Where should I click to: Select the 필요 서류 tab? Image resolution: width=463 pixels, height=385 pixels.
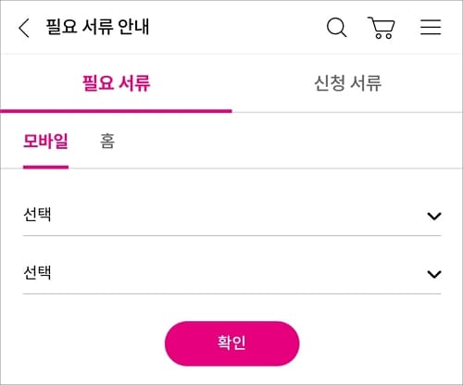pyautogui.click(x=116, y=83)
